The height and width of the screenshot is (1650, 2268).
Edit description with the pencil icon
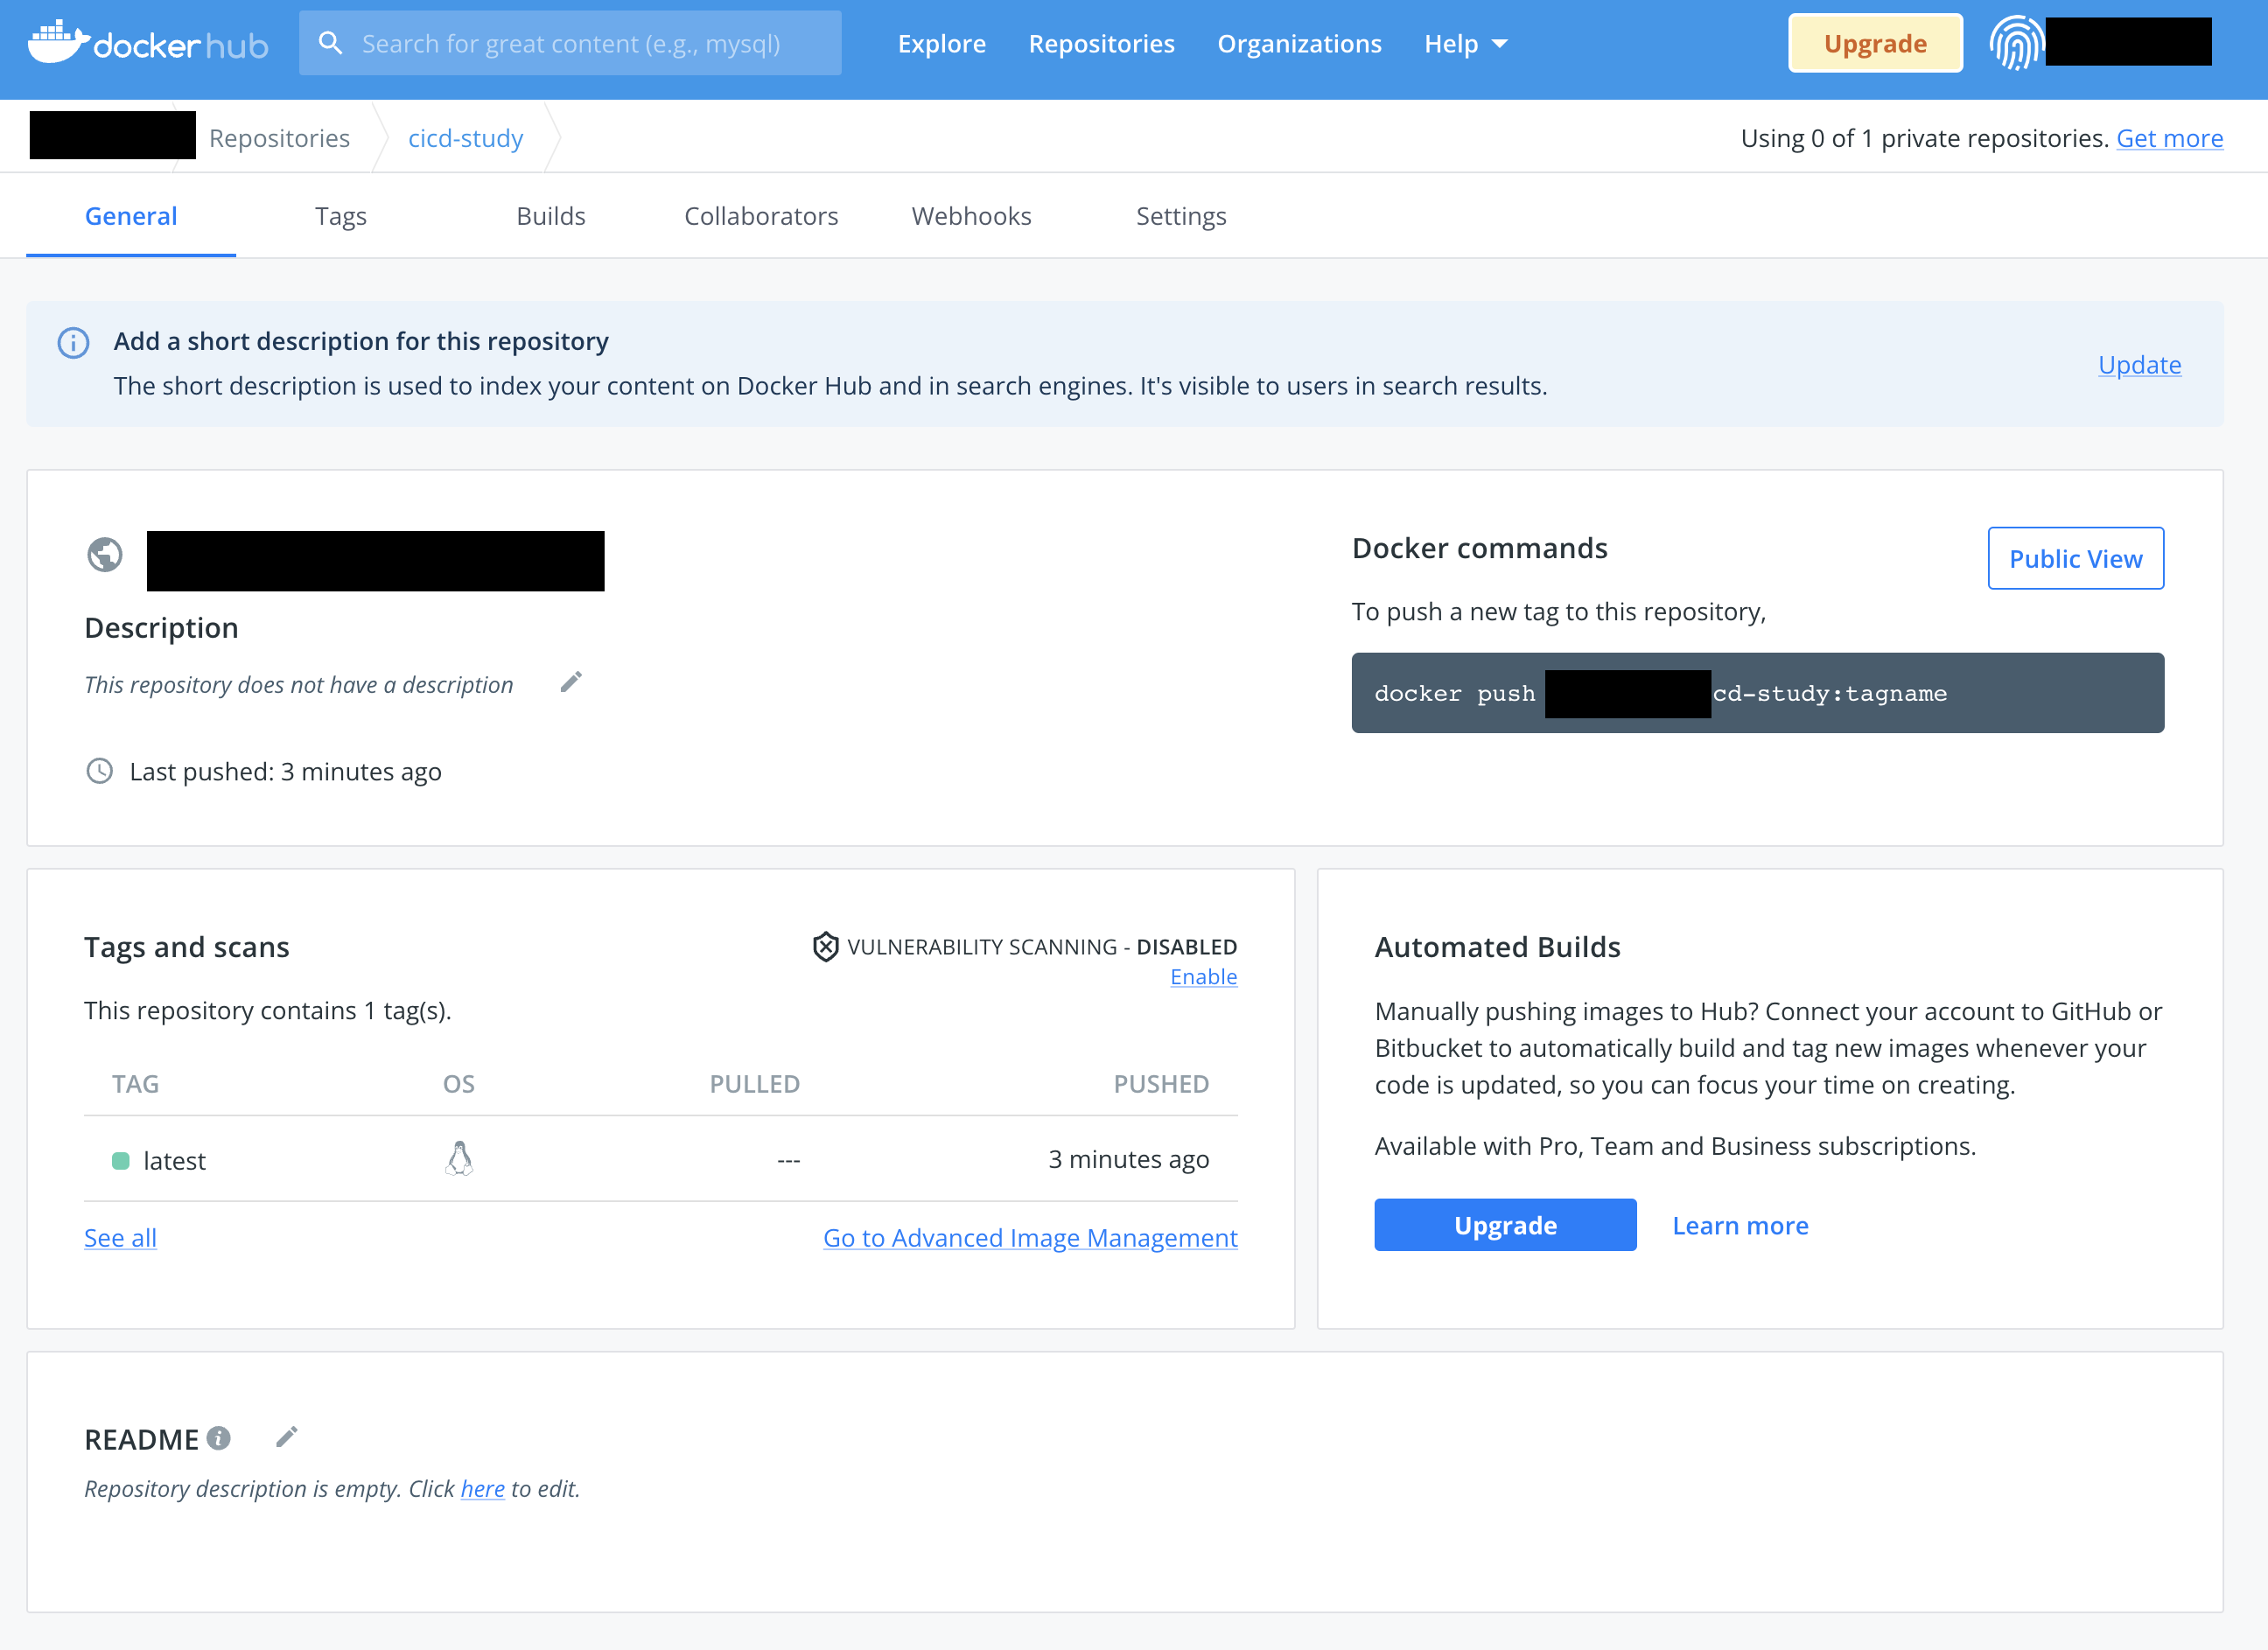pos(571,683)
